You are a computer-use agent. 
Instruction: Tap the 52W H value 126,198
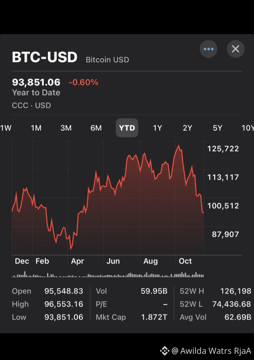[x=236, y=291]
